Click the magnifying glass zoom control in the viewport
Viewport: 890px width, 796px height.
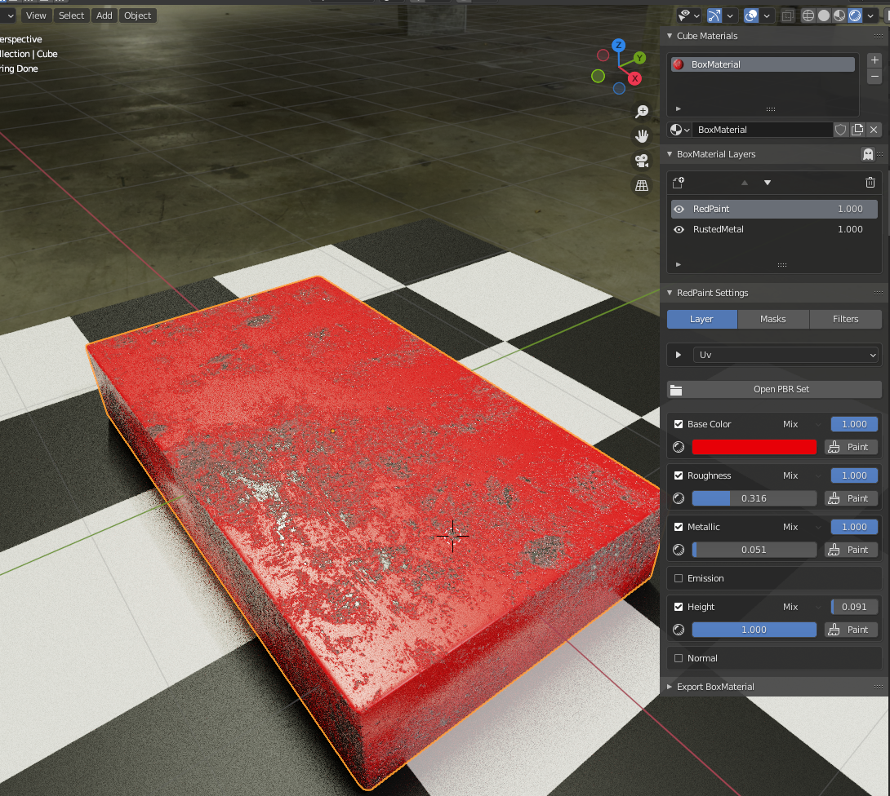click(642, 111)
